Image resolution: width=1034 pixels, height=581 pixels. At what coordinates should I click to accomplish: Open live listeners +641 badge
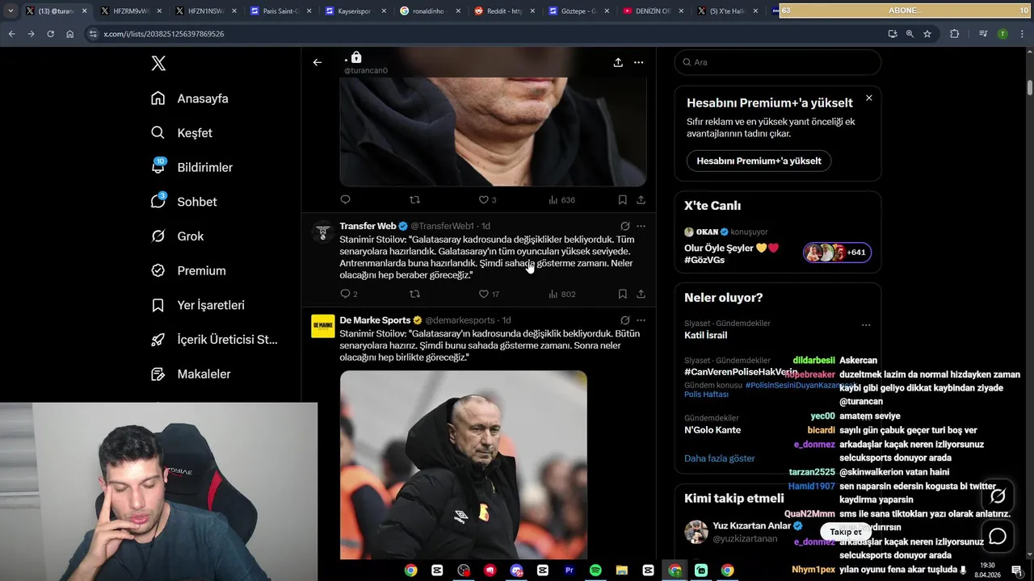click(837, 253)
